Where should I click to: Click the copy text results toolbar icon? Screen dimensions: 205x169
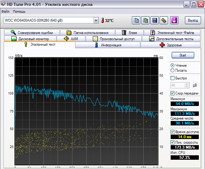tap(136, 20)
